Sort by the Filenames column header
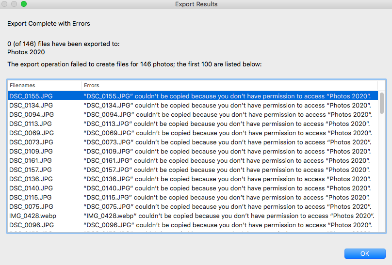392x265 pixels. 44,85
